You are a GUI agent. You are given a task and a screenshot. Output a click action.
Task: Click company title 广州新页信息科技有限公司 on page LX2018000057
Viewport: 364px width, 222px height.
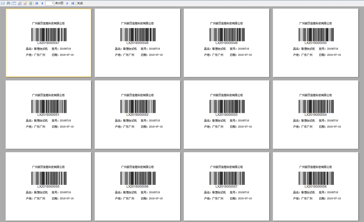[226, 167]
